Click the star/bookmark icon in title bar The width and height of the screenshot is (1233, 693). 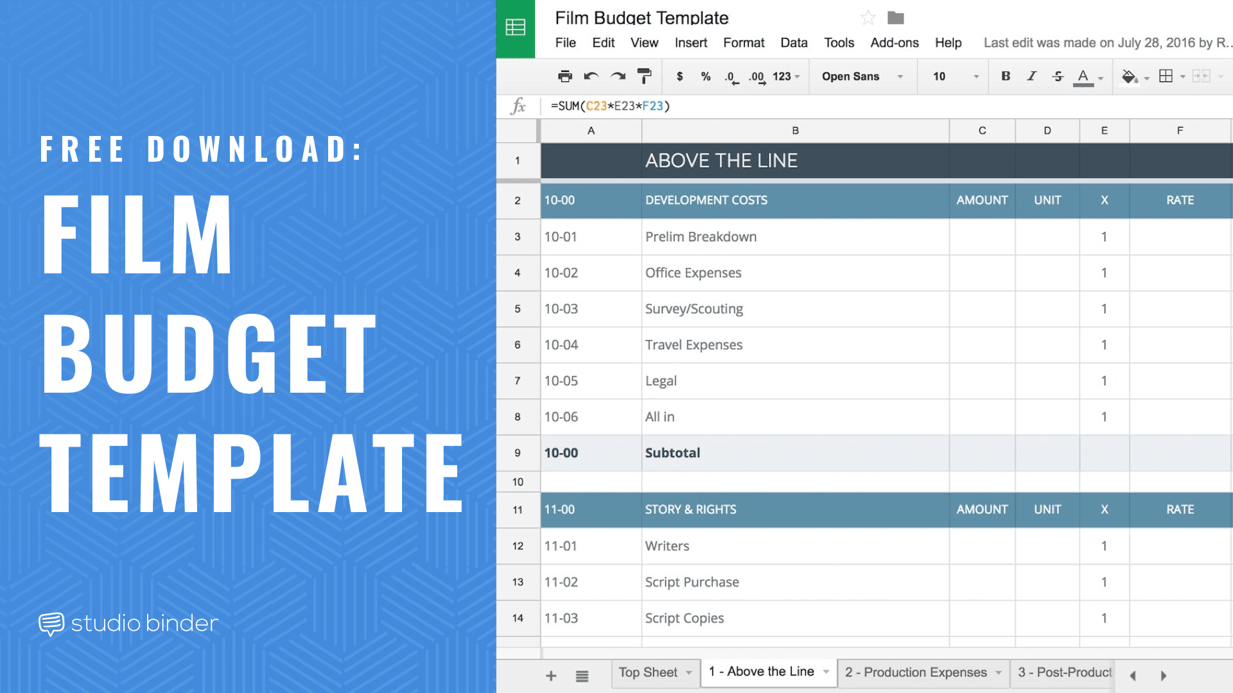point(868,15)
